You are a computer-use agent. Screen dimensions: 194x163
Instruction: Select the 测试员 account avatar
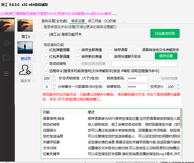pos(25,48)
